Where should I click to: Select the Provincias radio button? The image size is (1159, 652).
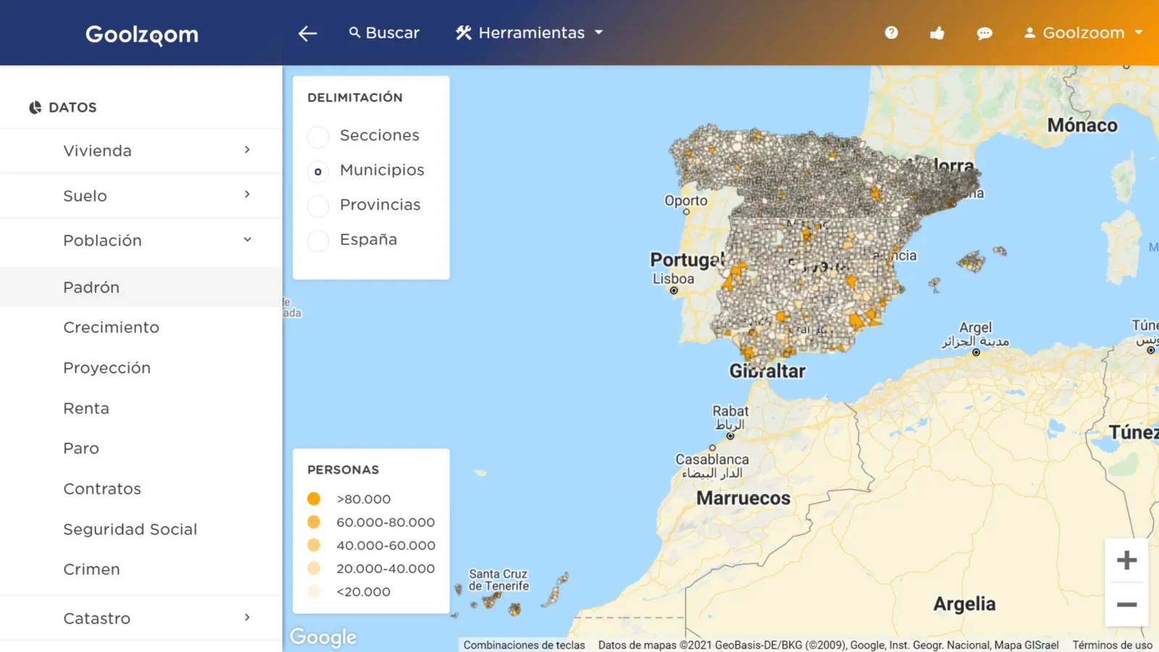(318, 206)
